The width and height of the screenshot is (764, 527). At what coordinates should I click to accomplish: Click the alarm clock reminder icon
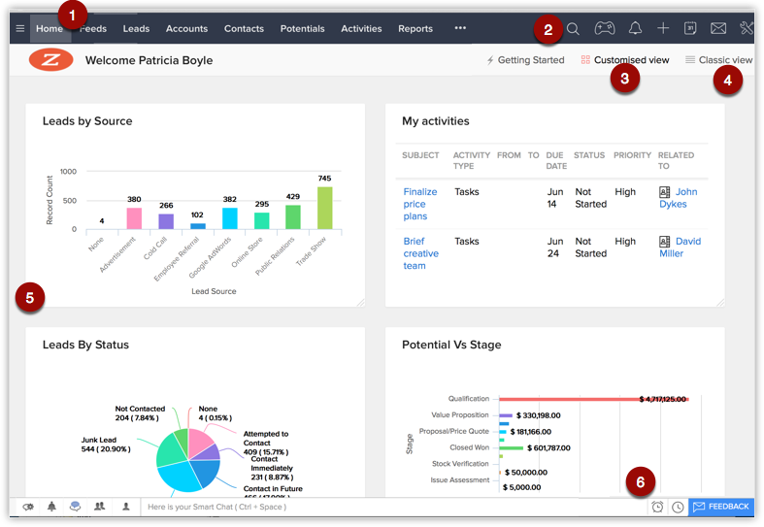point(657,507)
